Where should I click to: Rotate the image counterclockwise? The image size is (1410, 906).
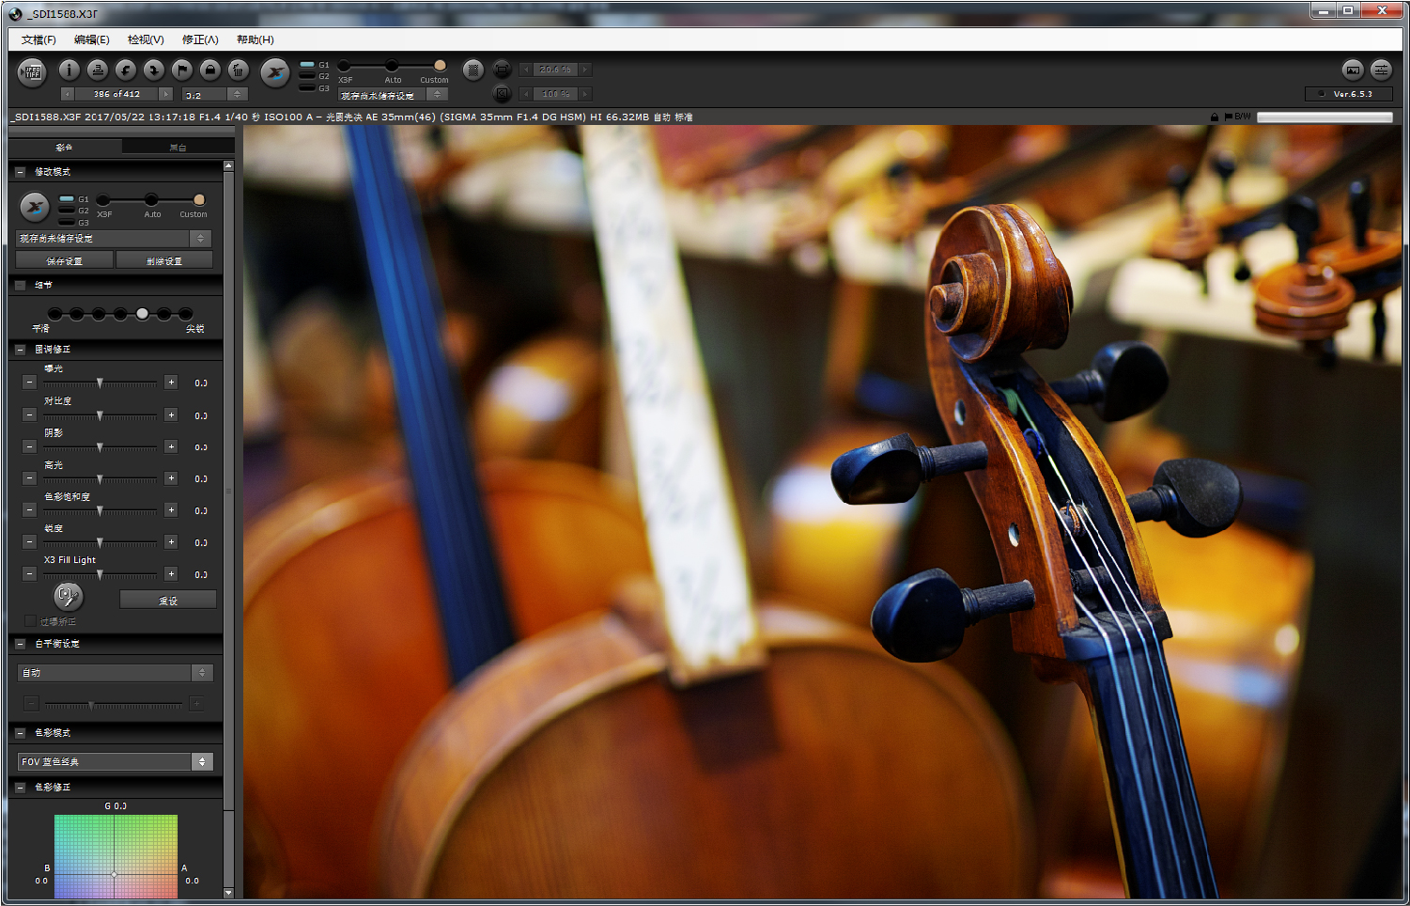pyautogui.click(x=125, y=70)
